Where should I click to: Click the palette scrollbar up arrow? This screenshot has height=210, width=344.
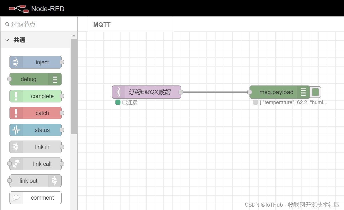(74, 36)
